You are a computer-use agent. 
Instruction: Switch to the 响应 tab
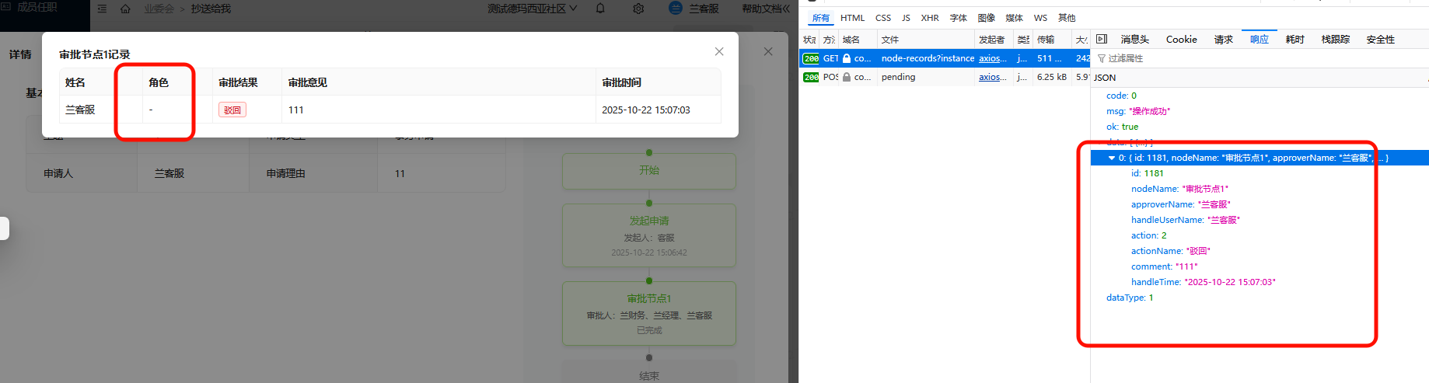coord(1260,40)
